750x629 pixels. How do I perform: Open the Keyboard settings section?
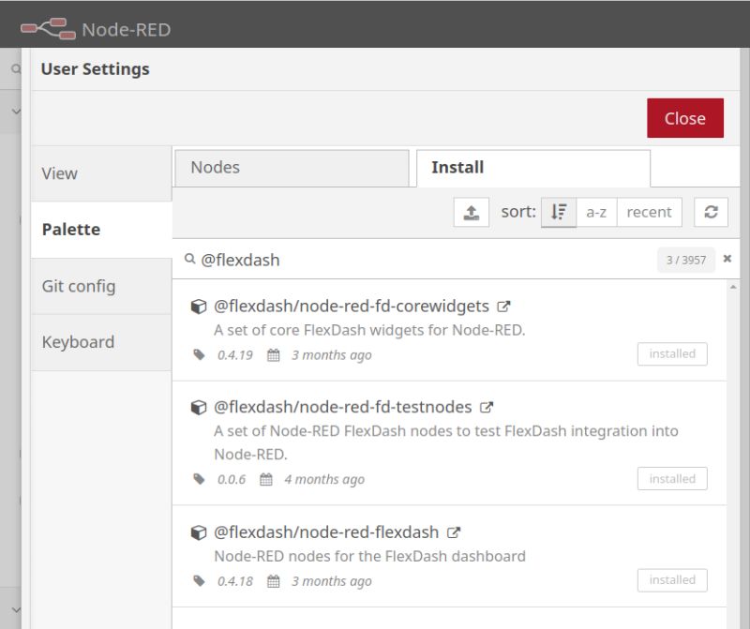tap(79, 342)
